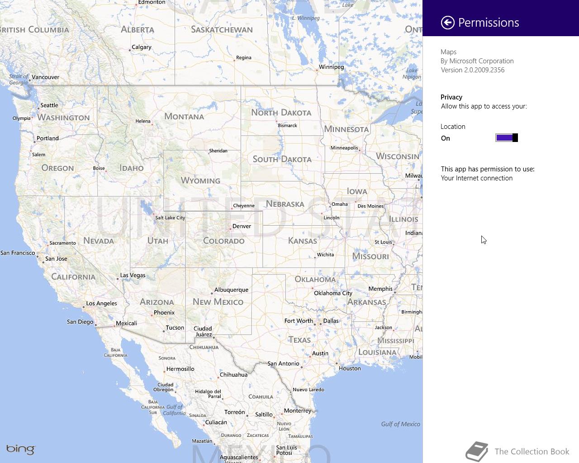Select the Los Angeles map label
The image size is (579, 463).
(x=102, y=303)
